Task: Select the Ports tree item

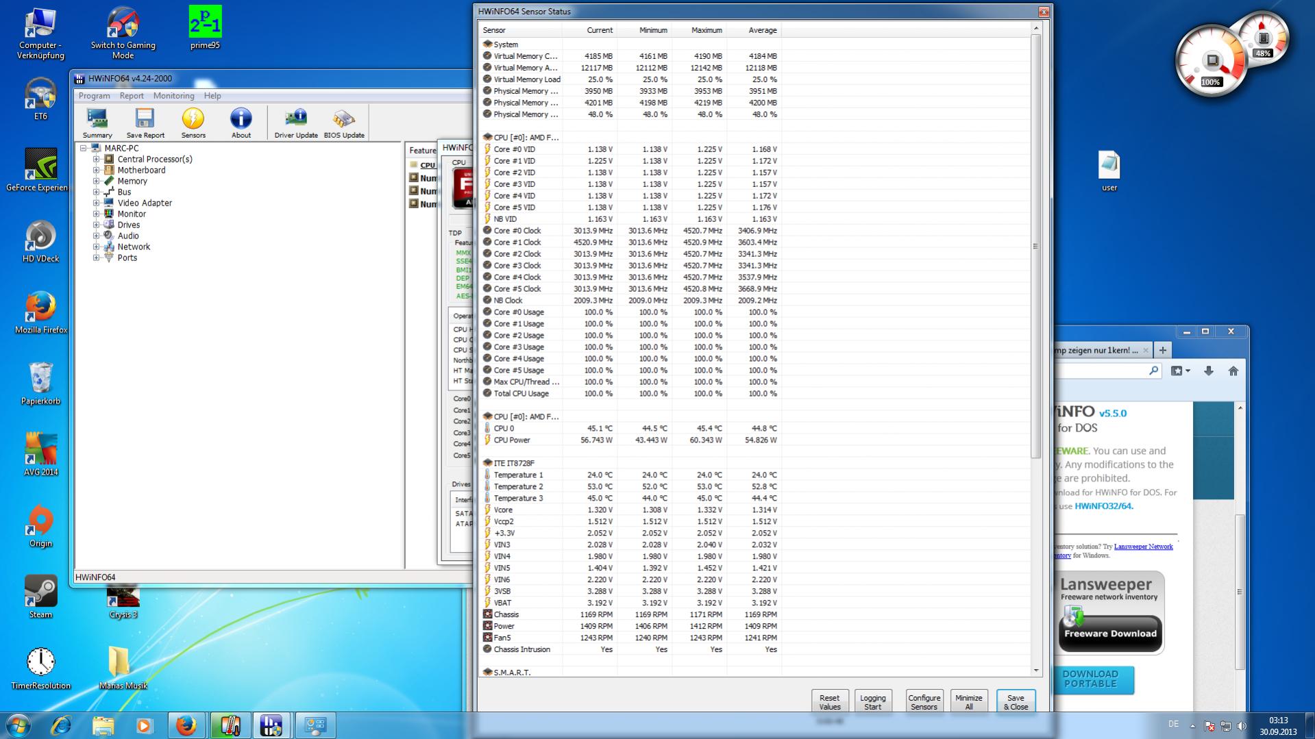Action: pos(127,258)
